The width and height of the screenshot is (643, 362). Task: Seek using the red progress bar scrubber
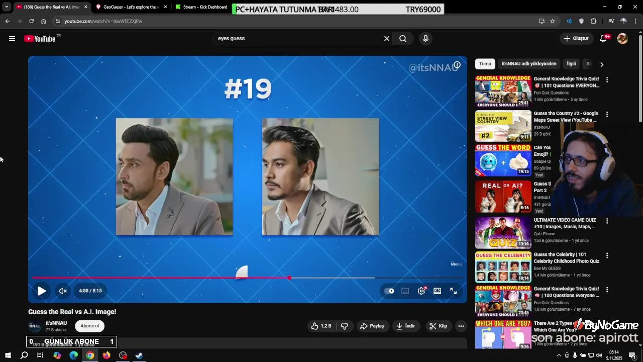[x=289, y=278]
